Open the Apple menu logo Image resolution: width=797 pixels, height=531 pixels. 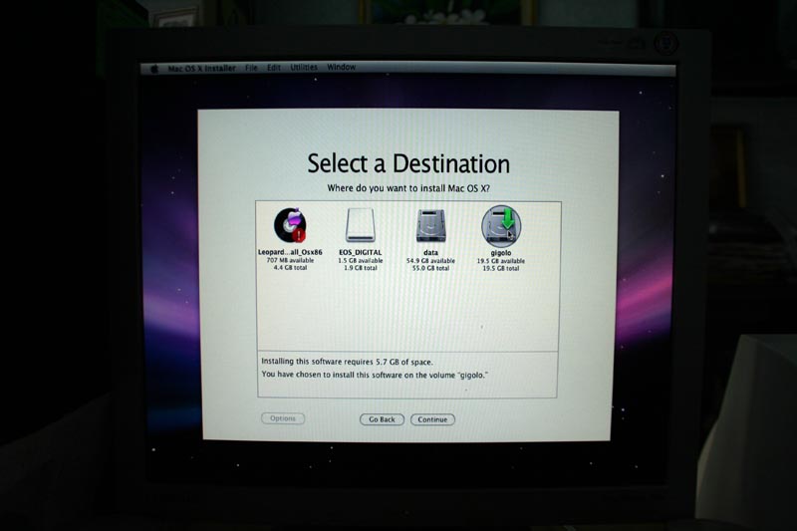pyautogui.click(x=154, y=68)
